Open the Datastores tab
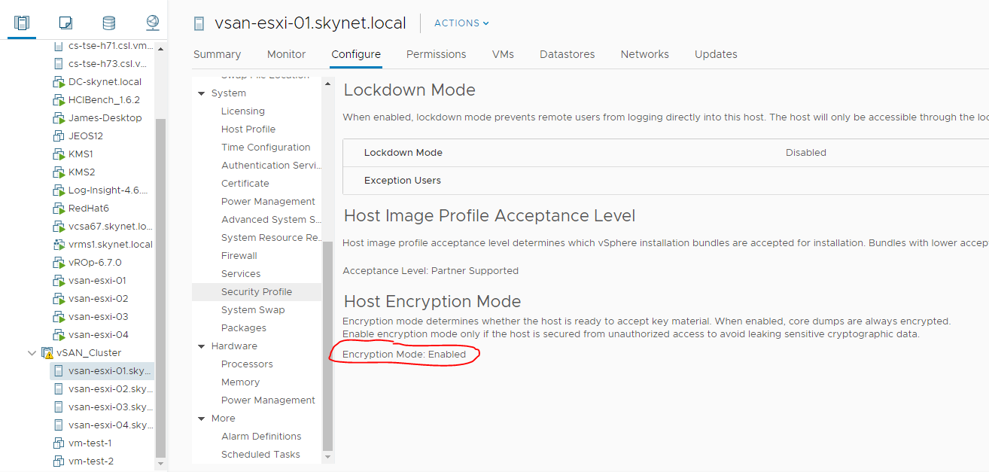The height and width of the screenshot is (472, 989). click(567, 54)
